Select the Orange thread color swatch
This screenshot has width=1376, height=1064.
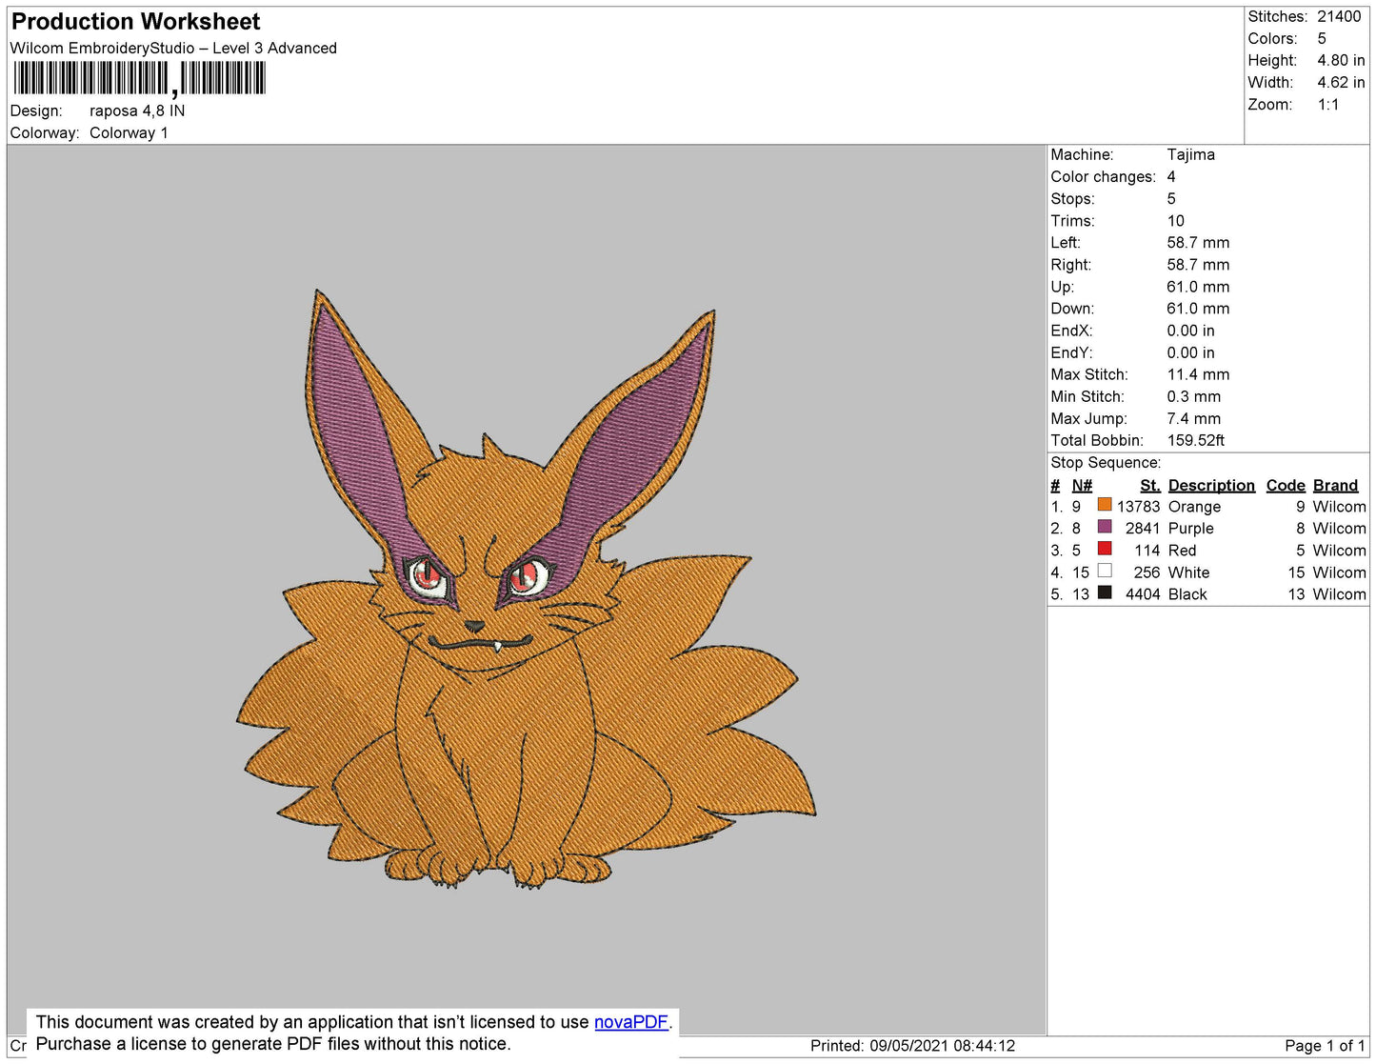pyautogui.click(x=1105, y=505)
